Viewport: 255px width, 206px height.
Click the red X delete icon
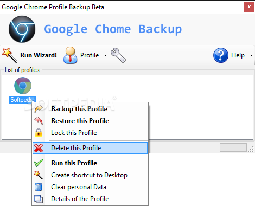tap(39, 148)
